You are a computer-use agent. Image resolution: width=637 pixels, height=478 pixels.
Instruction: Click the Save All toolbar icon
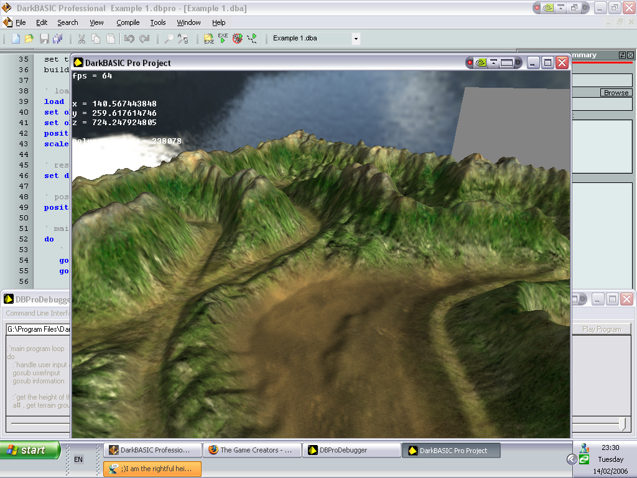(57, 39)
